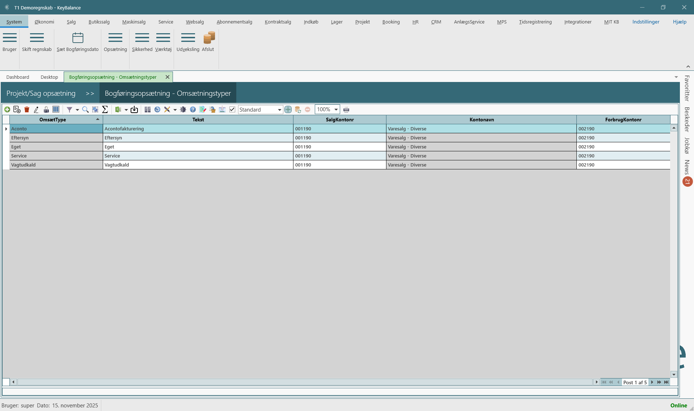Click the blue question mark help icon
The image size is (694, 411).
pyautogui.click(x=193, y=109)
